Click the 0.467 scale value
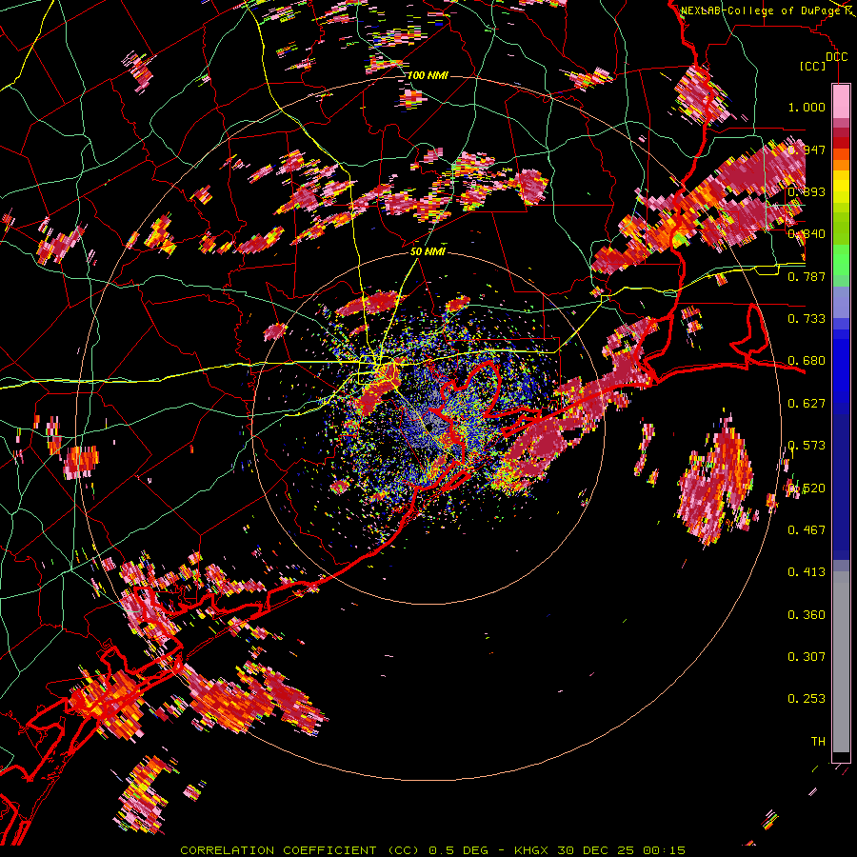This screenshot has width=857, height=857. [x=807, y=529]
